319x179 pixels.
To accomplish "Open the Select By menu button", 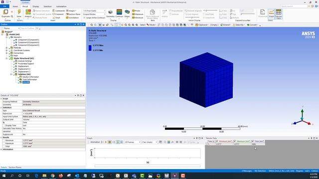I will pos(239,25).
